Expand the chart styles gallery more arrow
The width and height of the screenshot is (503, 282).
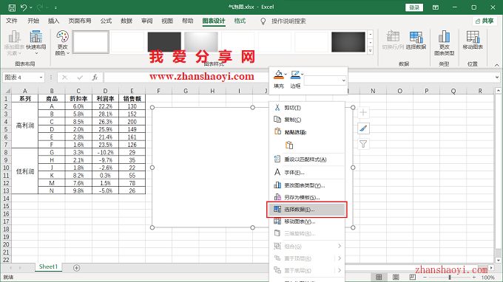[370, 50]
